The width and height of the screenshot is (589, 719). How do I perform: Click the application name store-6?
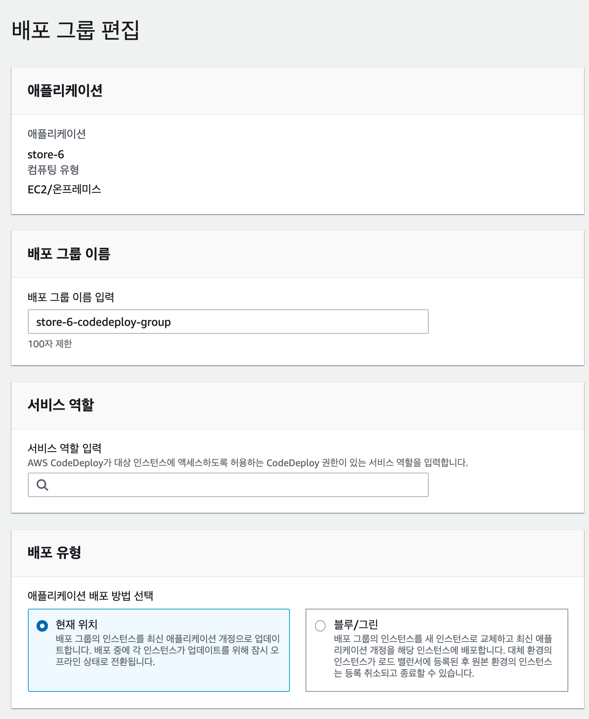pyautogui.click(x=46, y=154)
